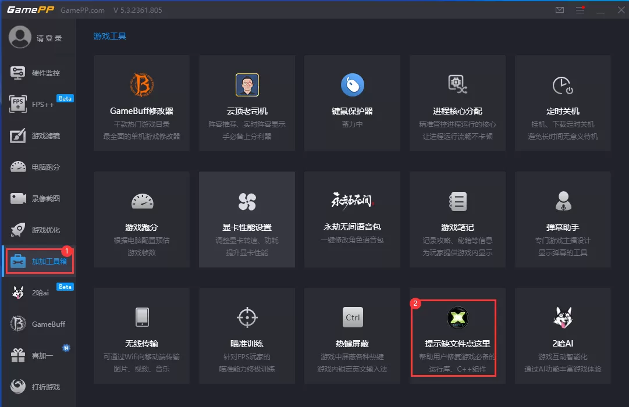The image size is (629, 407).
Task: Open the title bar hamburger menu
Action: click(x=580, y=9)
